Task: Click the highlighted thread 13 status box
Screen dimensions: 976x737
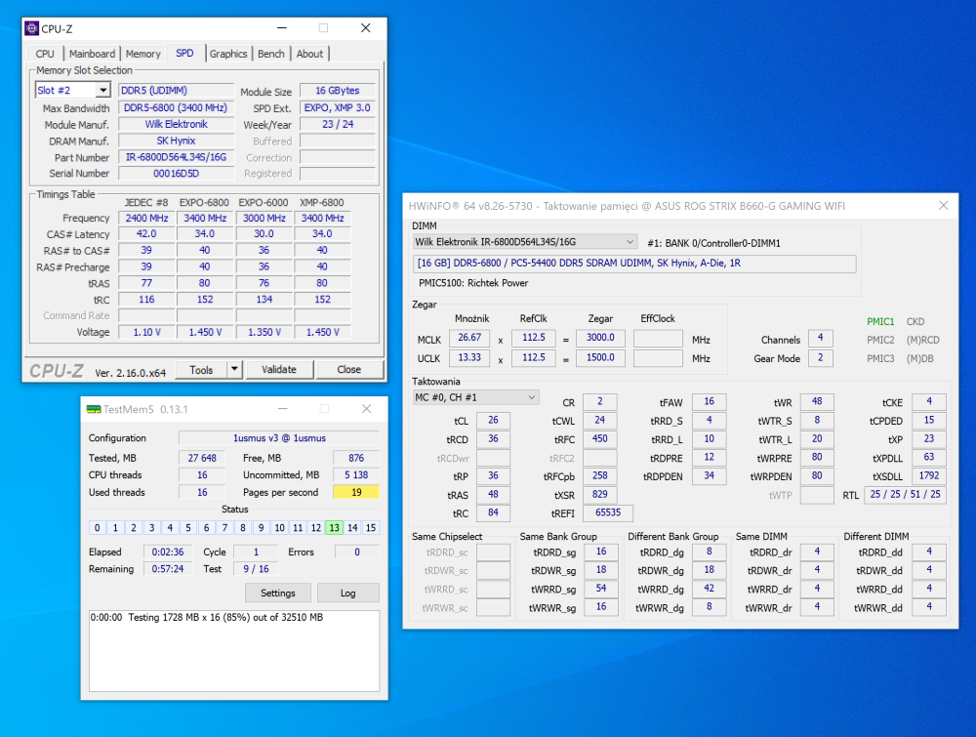Action: tap(334, 528)
